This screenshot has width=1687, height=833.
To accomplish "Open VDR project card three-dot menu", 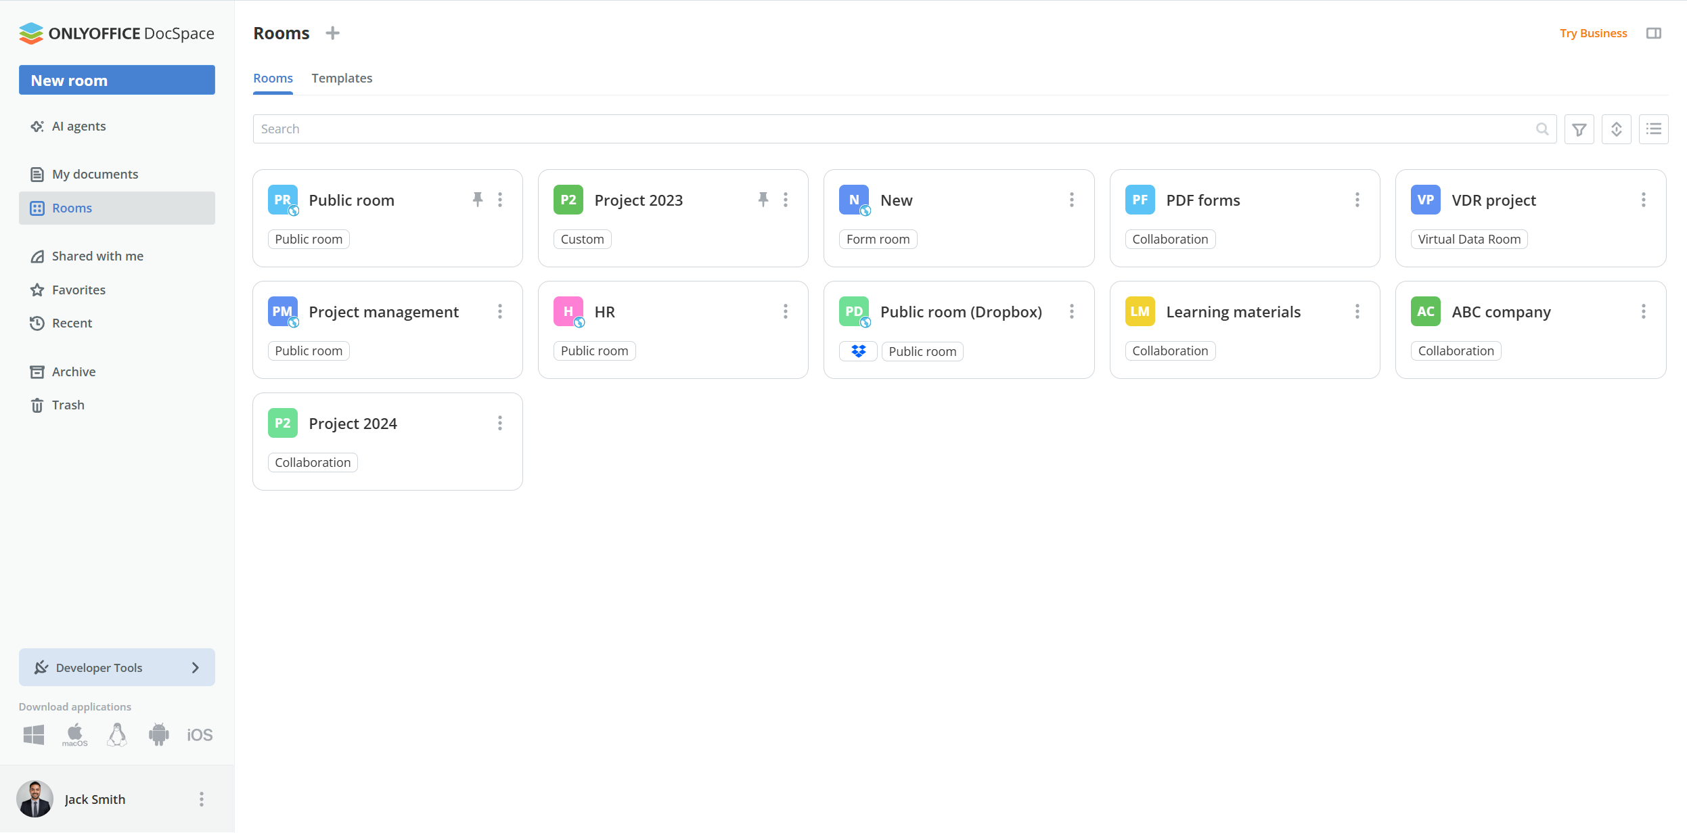I will [x=1644, y=200].
